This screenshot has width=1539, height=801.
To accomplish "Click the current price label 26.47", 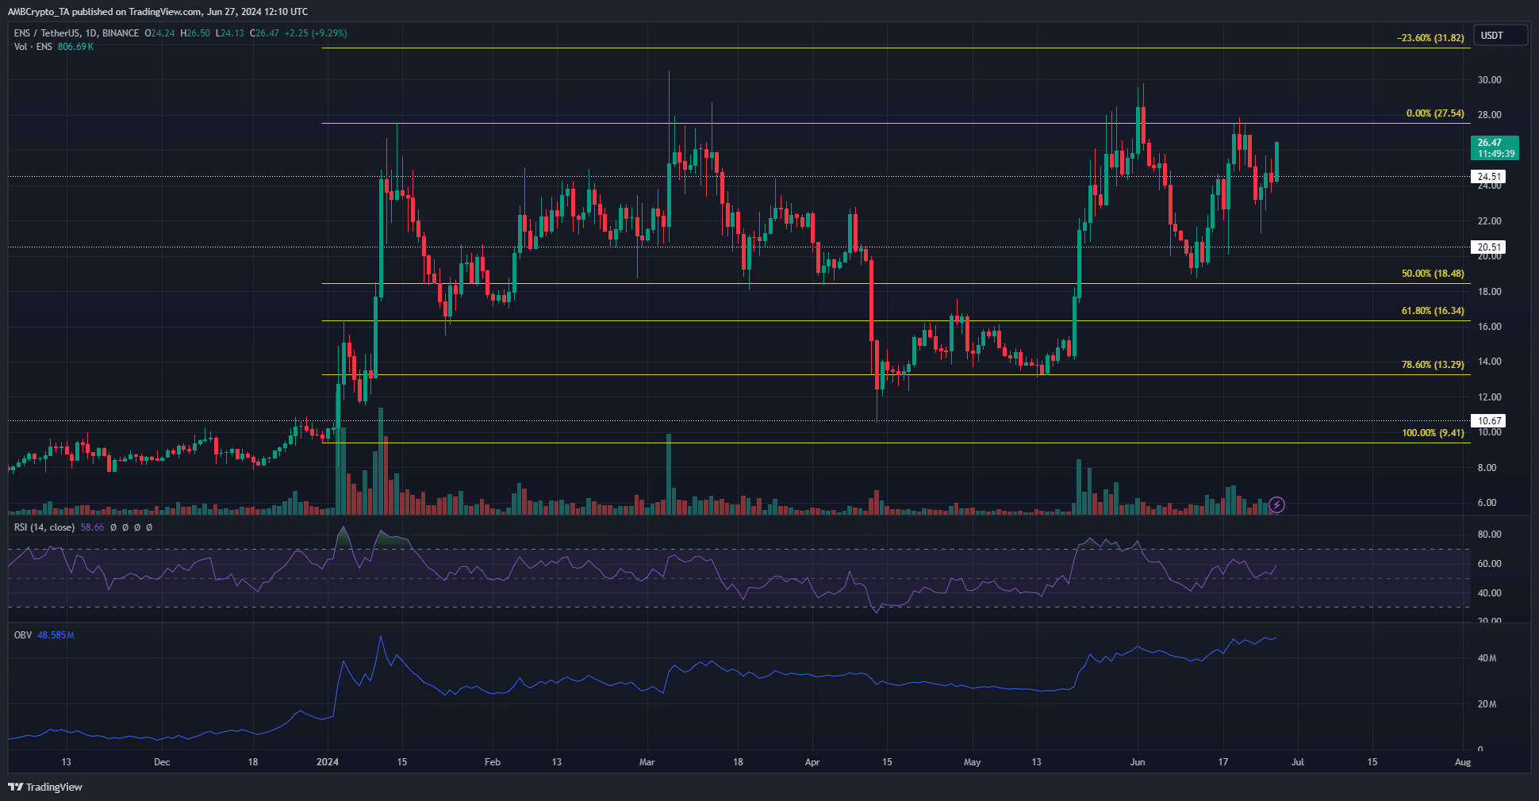I will [x=1495, y=148].
